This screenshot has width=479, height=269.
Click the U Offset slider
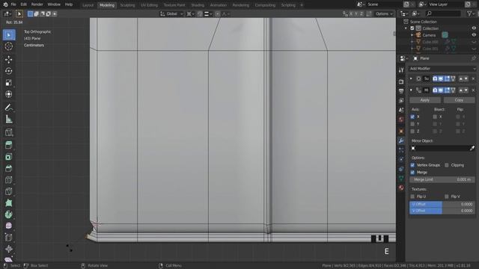[x=442, y=204]
